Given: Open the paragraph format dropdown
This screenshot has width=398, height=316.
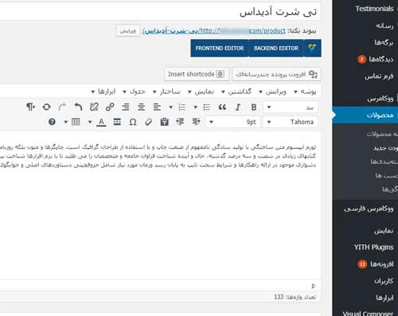Looking at the screenshot, I should pos(291,107).
